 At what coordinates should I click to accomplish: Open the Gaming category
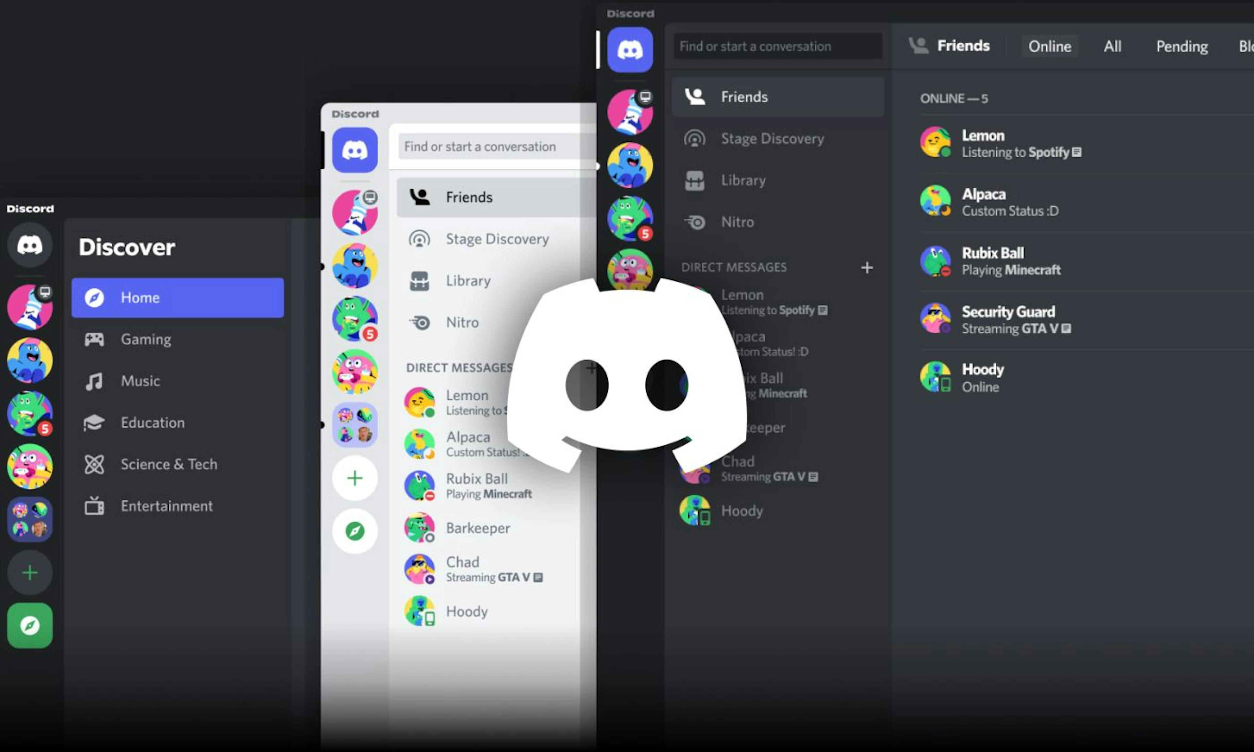(145, 339)
